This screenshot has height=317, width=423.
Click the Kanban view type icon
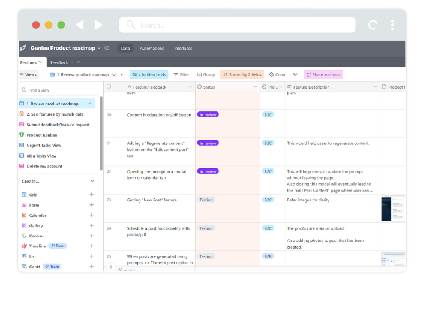click(24, 236)
